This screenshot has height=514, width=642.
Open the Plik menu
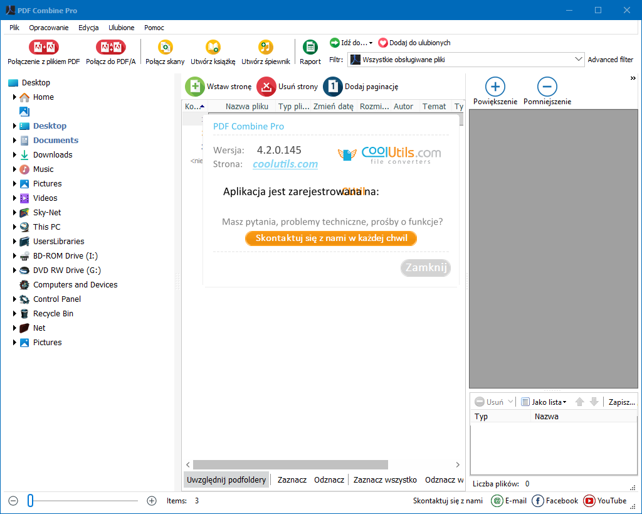coord(14,28)
